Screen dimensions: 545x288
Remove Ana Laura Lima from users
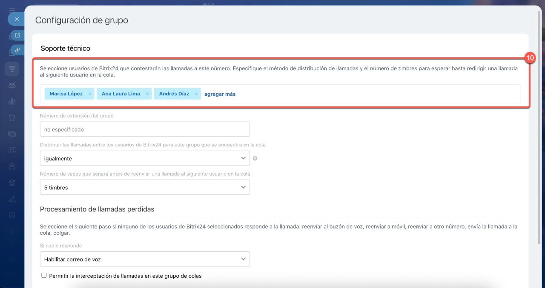point(147,94)
